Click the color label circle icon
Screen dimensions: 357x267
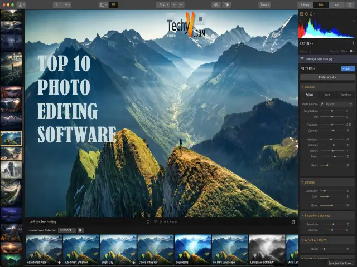click(148, 222)
